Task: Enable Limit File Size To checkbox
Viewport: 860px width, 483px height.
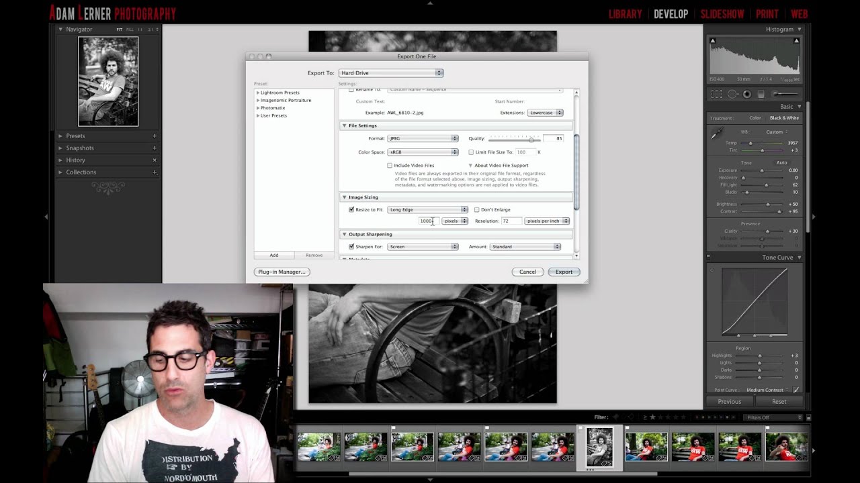Action: [x=471, y=152]
